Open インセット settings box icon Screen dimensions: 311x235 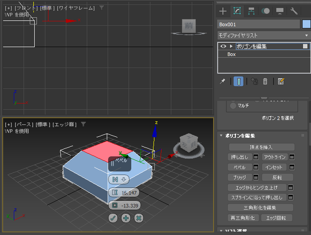click(292, 167)
